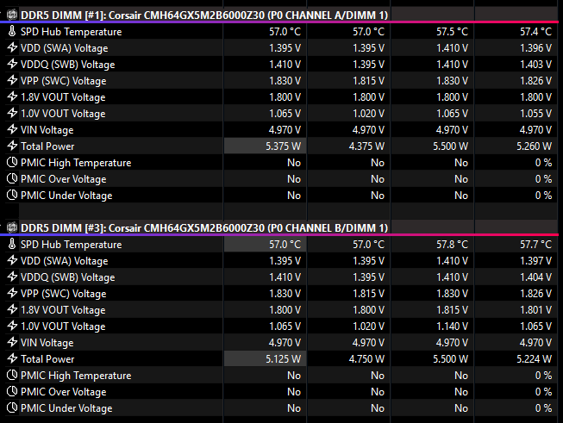This screenshot has height=423, width=563.
Task: Click the bolt icon for DIMM #3 VDD (SWA) Voltage
Action: click(x=12, y=260)
